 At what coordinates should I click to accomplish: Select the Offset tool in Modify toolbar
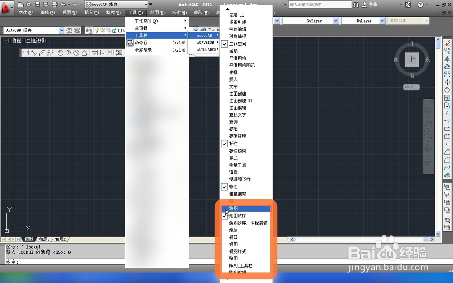447,67
